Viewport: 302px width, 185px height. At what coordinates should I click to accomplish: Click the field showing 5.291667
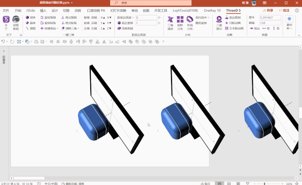click(x=270, y=17)
